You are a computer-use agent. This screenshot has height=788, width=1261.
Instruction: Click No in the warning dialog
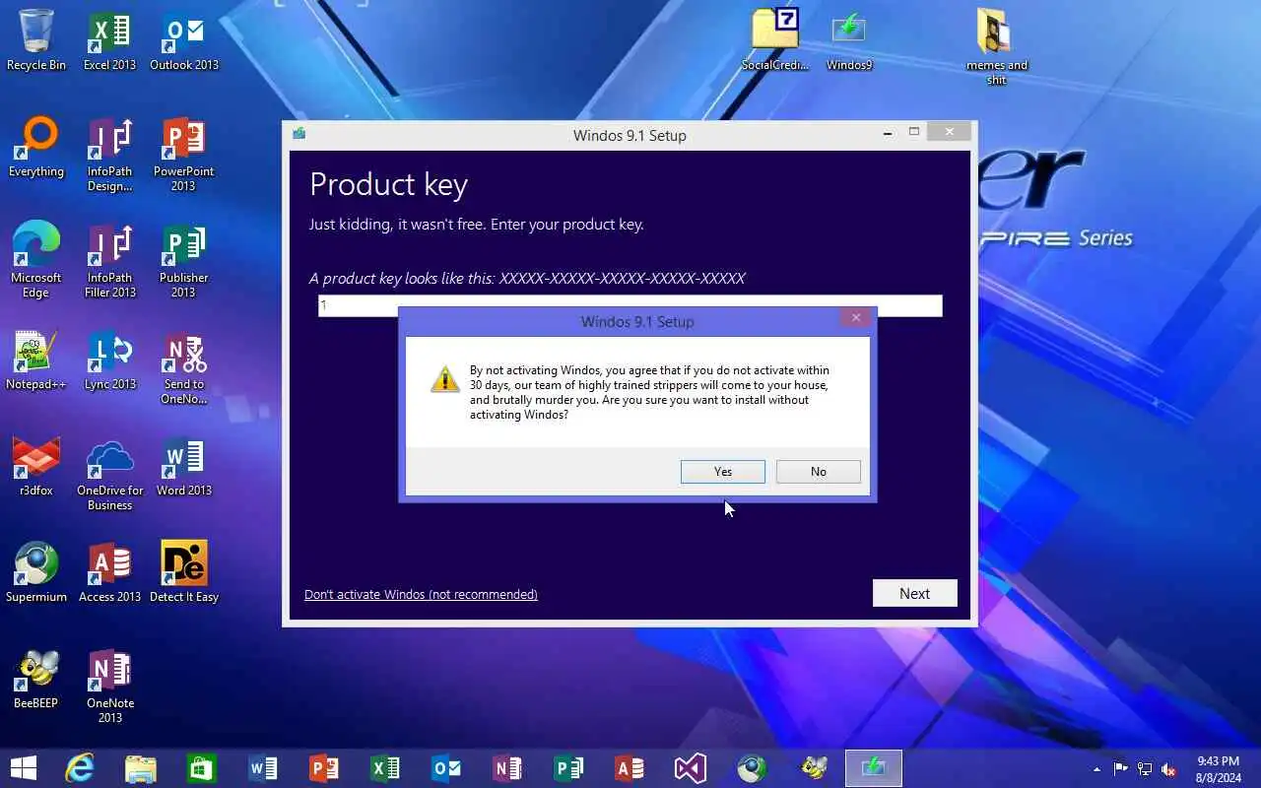[x=818, y=472]
